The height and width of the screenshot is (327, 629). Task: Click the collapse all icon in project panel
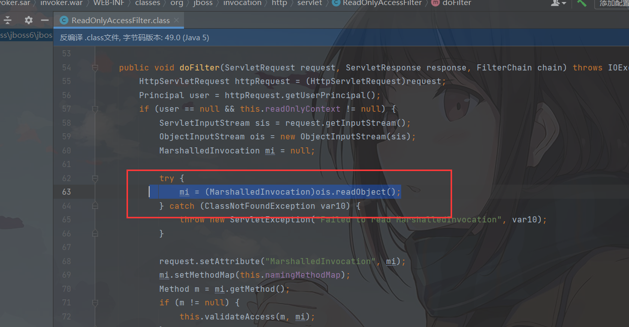pos(8,20)
